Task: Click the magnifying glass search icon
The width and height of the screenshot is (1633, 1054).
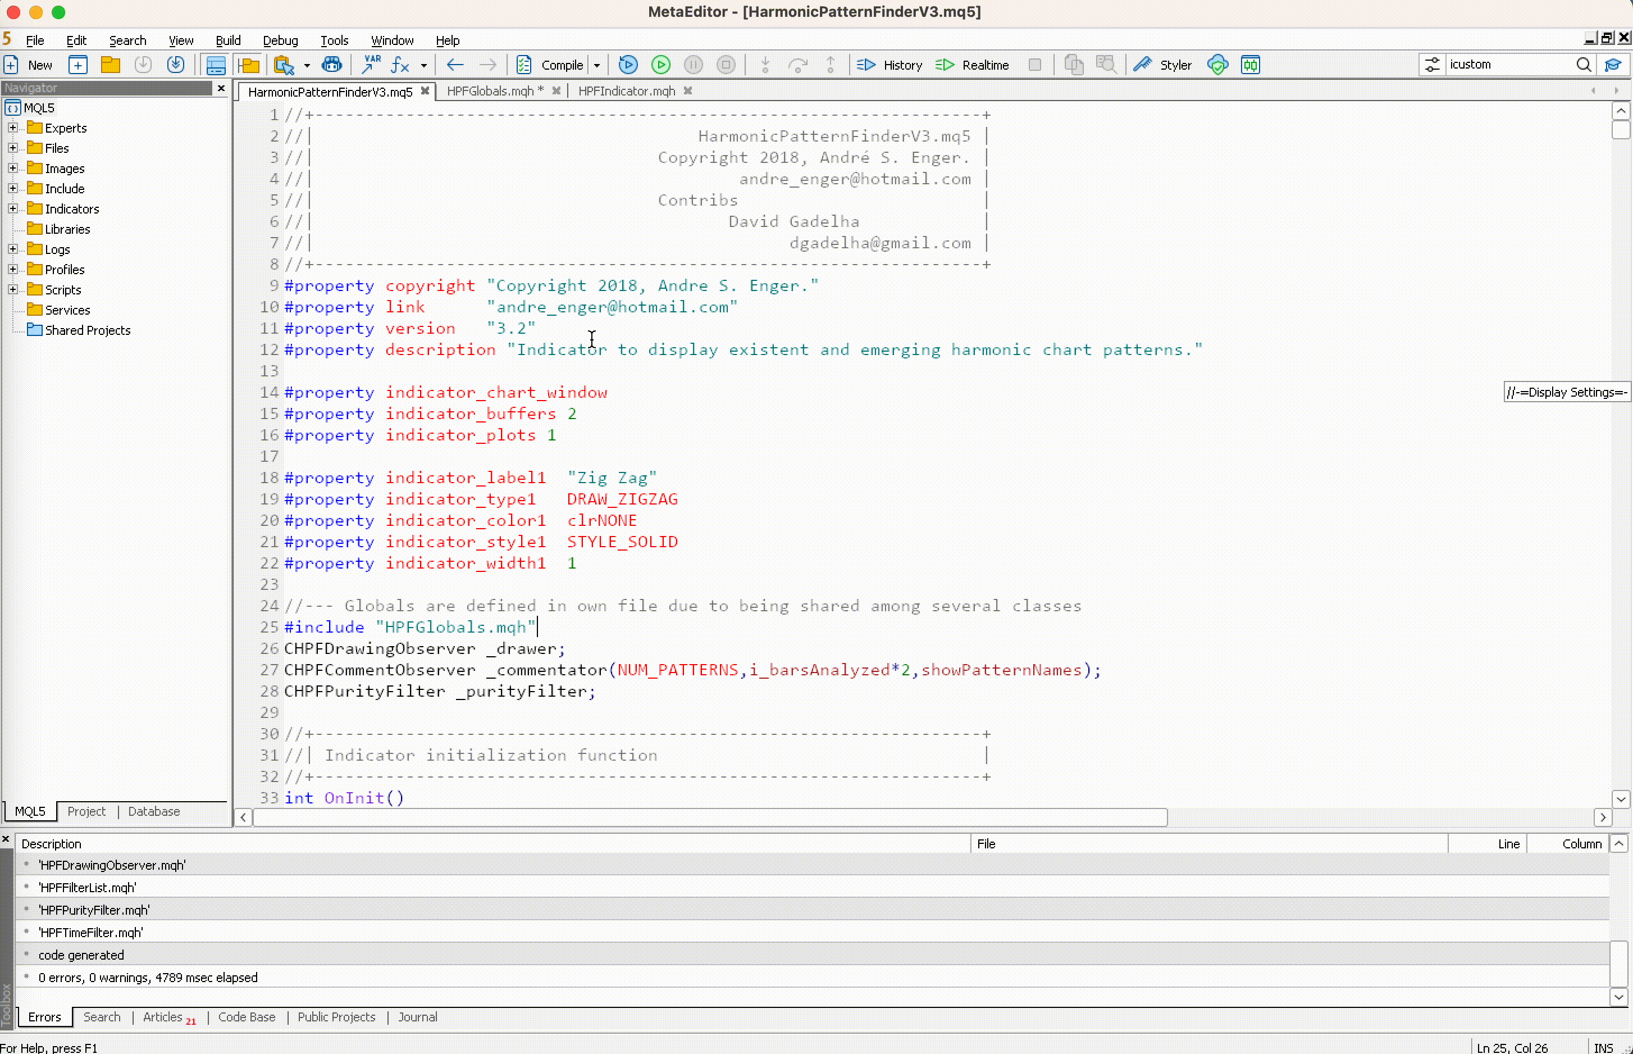Action: coord(1584,65)
